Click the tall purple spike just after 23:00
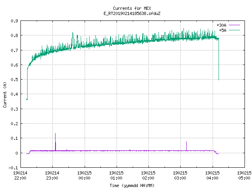The height and width of the screenshot is (189, 252). [x=55, y=142]
